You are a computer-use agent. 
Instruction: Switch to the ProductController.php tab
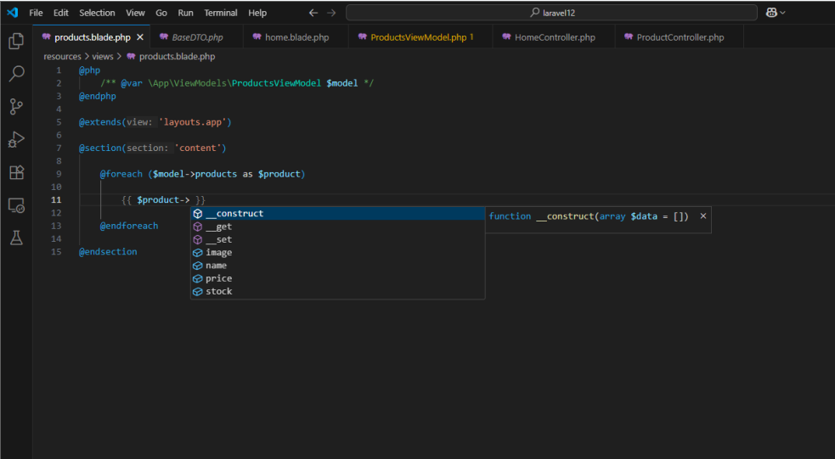680,37
